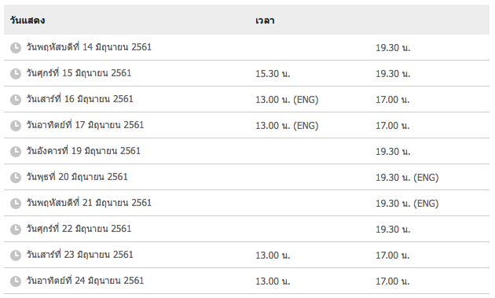495x298 pixels.
Task: Click clock icon beside วันศุกร์ที่ 22 มิถุนายน
Action: [16, 229]
